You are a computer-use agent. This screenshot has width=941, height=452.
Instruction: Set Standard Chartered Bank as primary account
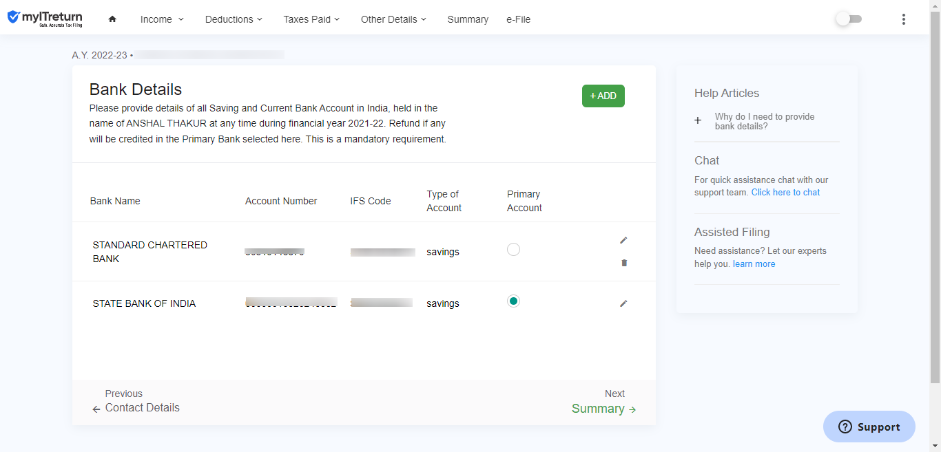[513, 250]
